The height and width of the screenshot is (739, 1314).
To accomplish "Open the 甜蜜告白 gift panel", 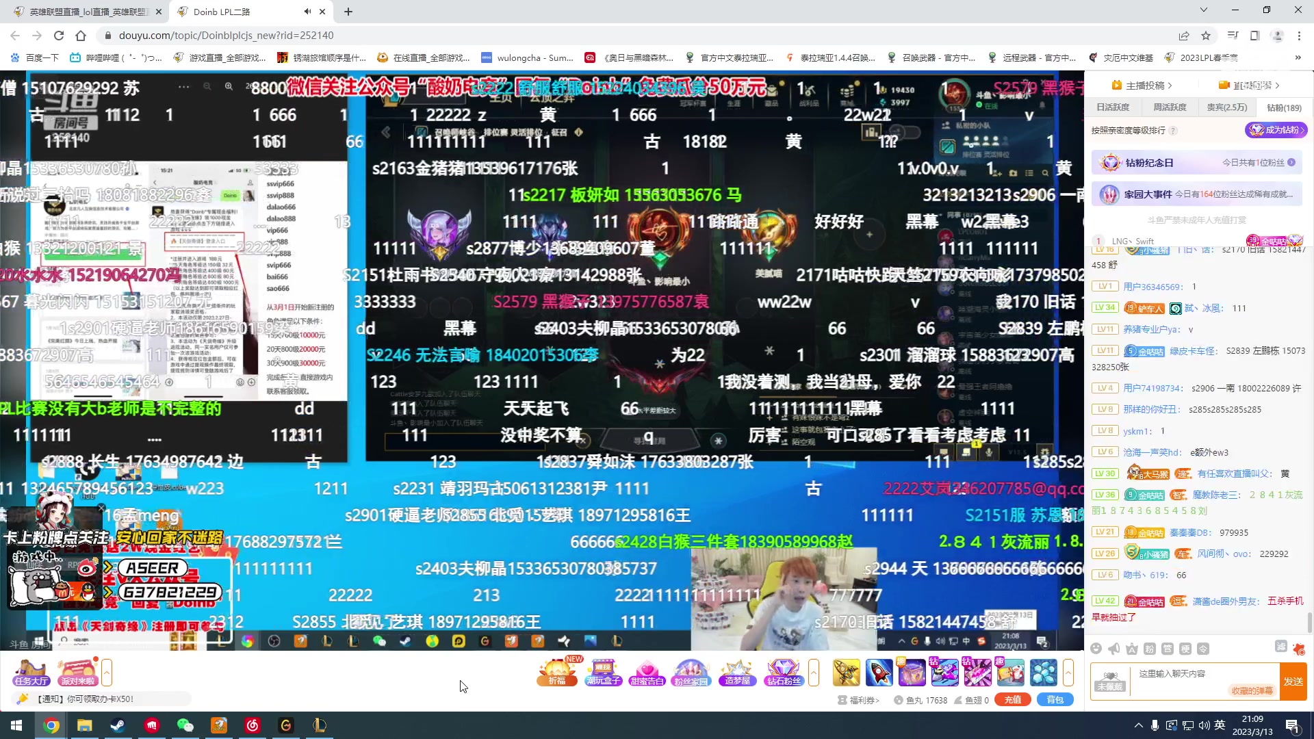I will tap(647, 672).
